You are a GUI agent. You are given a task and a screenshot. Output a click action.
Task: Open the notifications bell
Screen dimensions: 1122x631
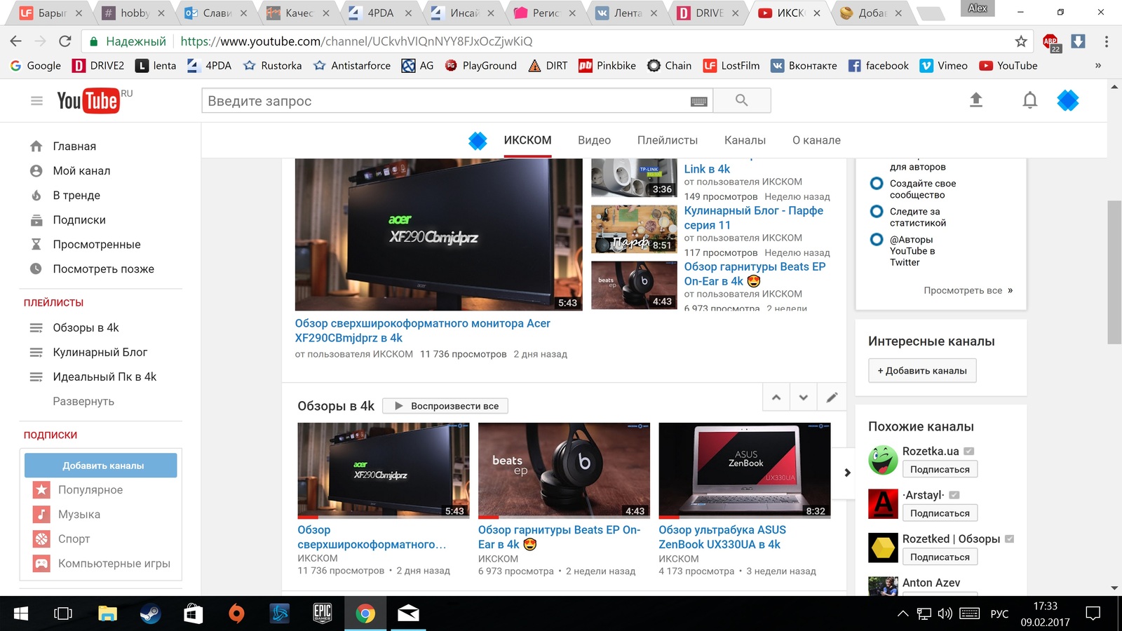click(1029, 100)
